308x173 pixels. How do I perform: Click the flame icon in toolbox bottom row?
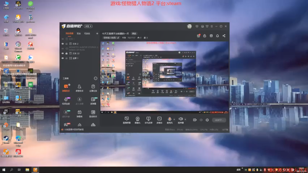pyautogui.click(x=79, y=125)
